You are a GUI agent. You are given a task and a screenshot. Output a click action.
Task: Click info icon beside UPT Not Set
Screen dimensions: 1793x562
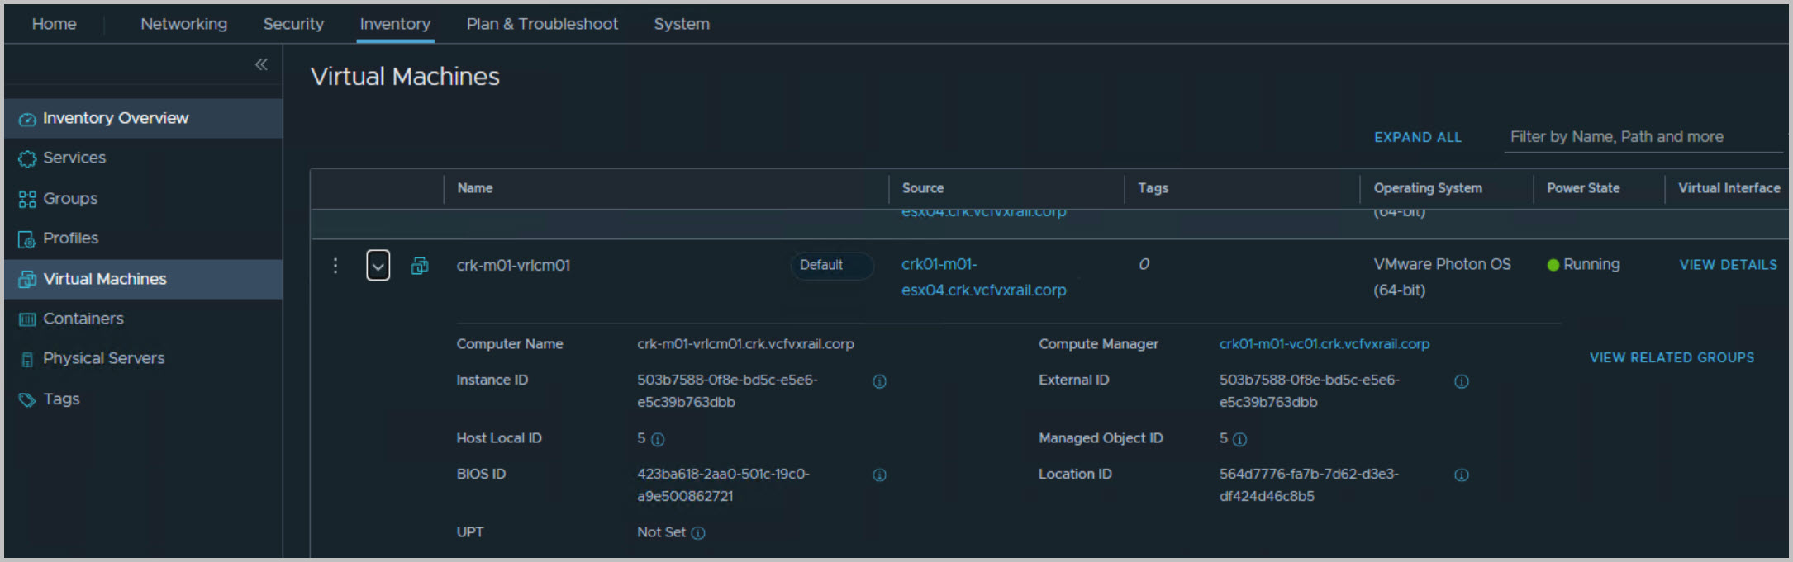point(698,533)
